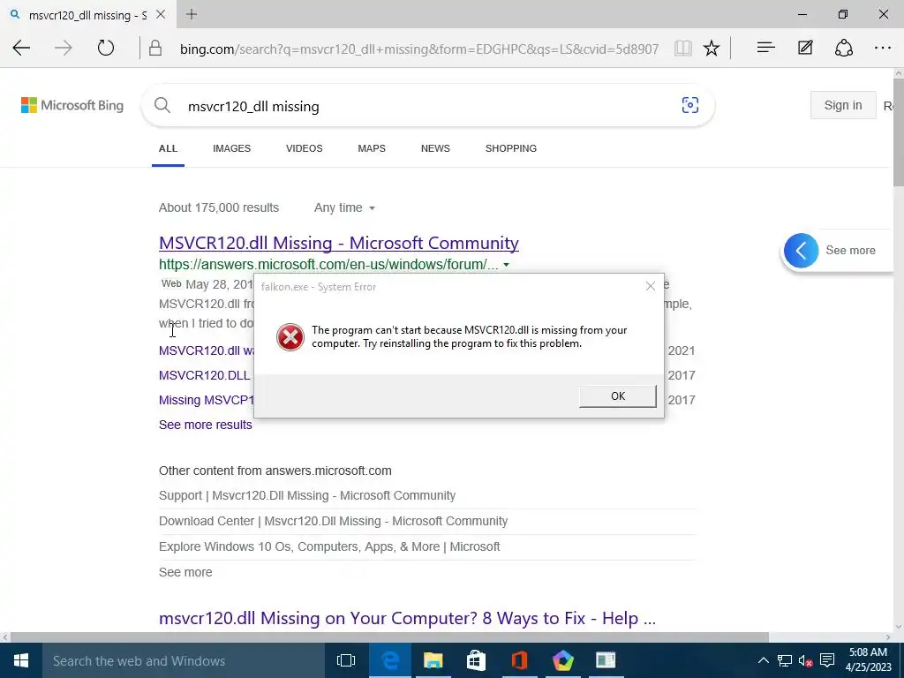This screenshot has height=678, width=904.
Task: Close the falkon.exe System Error dialog
Action: [651, 286]
